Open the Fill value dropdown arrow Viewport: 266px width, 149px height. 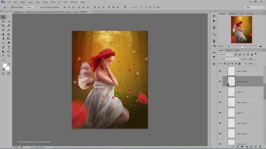255,64
